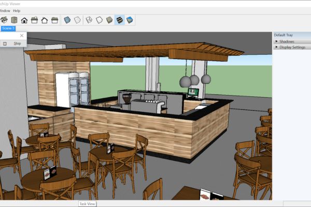Expand the Display Settings panel

click(x=292, y=47)
